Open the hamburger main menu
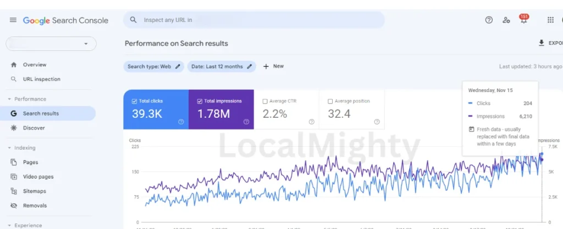 (13, 20)
